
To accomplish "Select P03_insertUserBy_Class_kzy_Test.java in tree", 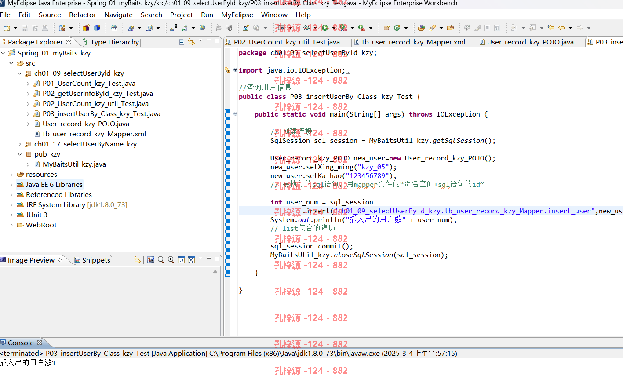I will [102, 113].
